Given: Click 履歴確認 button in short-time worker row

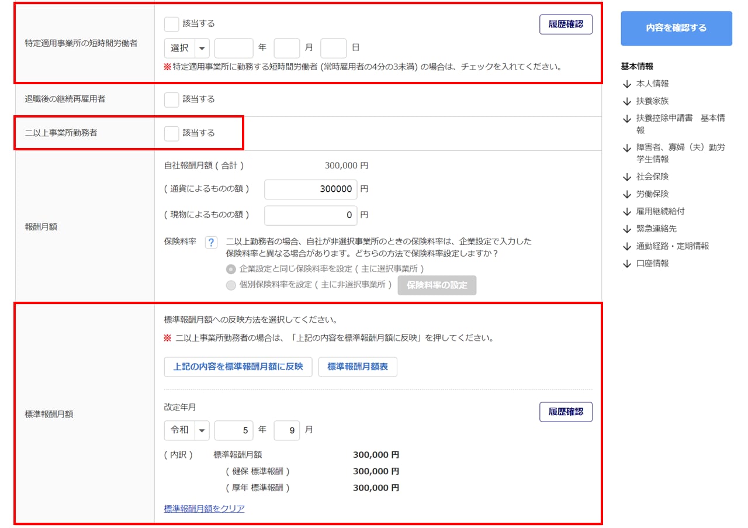Looking at the screenshot, I should (566, 25).
